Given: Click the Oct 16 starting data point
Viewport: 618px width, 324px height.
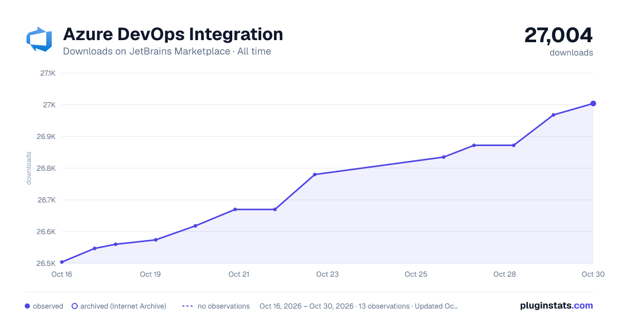Looking at the screenshot, I should click(62, 262).
